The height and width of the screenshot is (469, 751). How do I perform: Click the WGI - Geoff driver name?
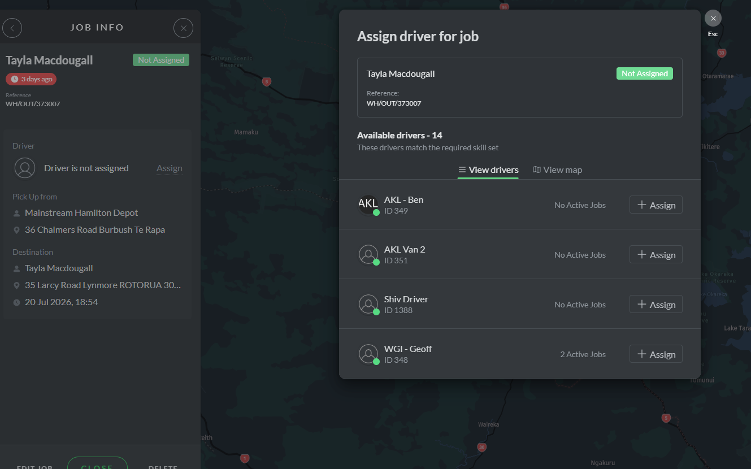(x=408, y=349)
